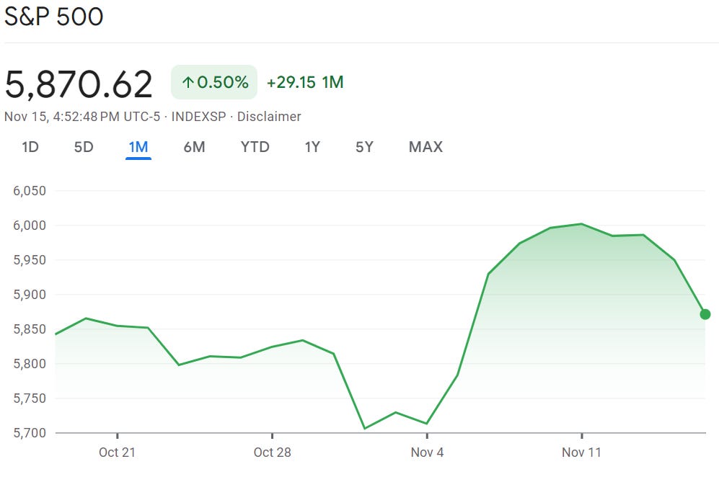The image size is (719, 477).
Task: Switch chart to 1D range
Action: [30, 147]
